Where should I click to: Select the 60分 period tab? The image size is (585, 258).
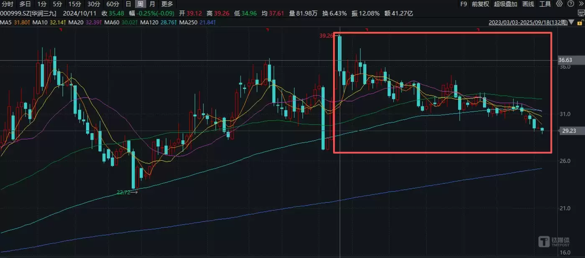(x=113, y=4)
